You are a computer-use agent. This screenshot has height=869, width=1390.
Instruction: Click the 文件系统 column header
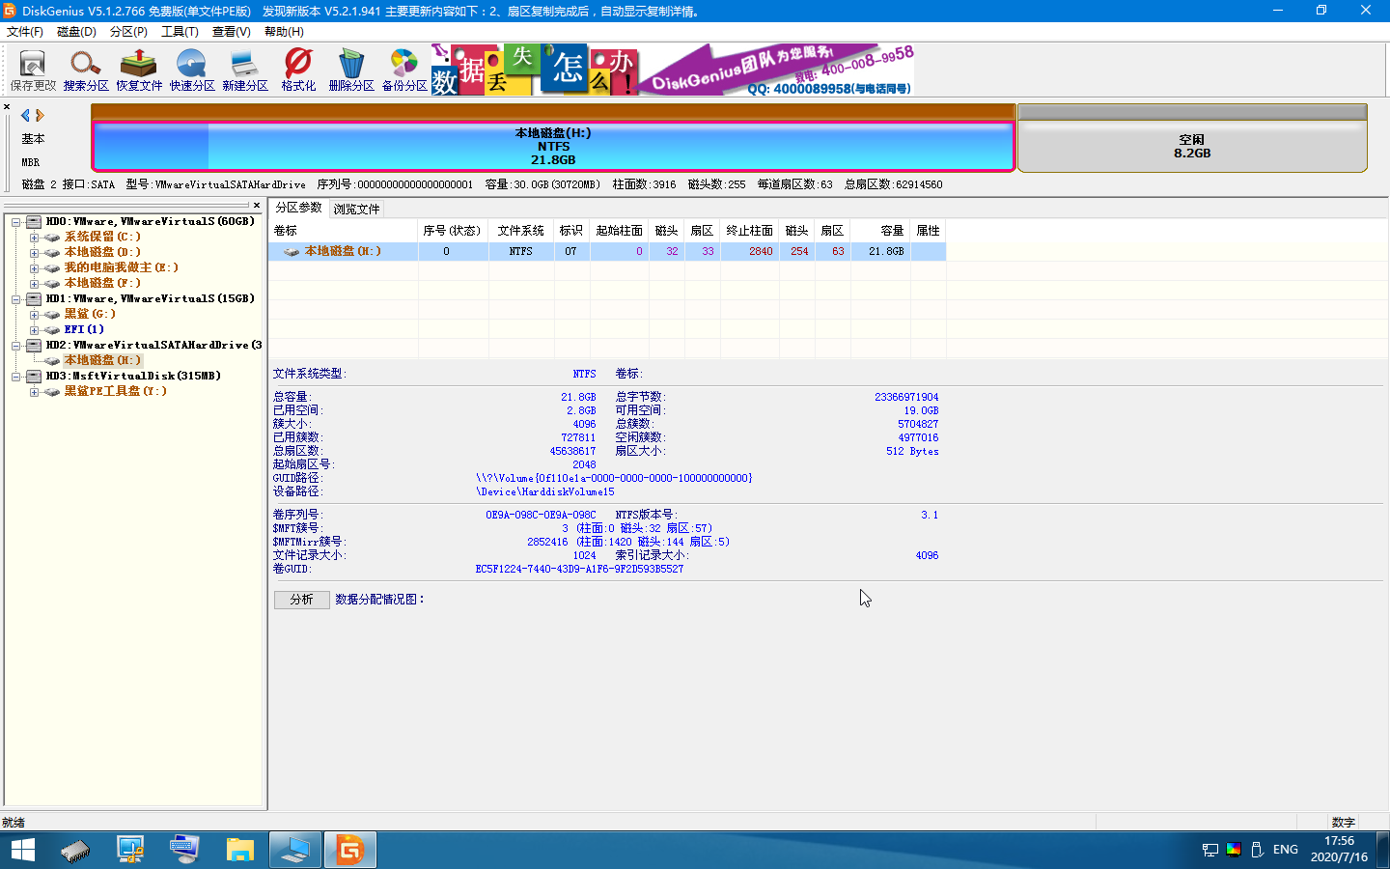tap(521, 231)
